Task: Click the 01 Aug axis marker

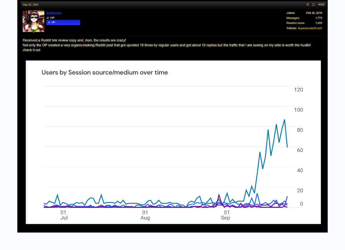Action: (145, 215)
